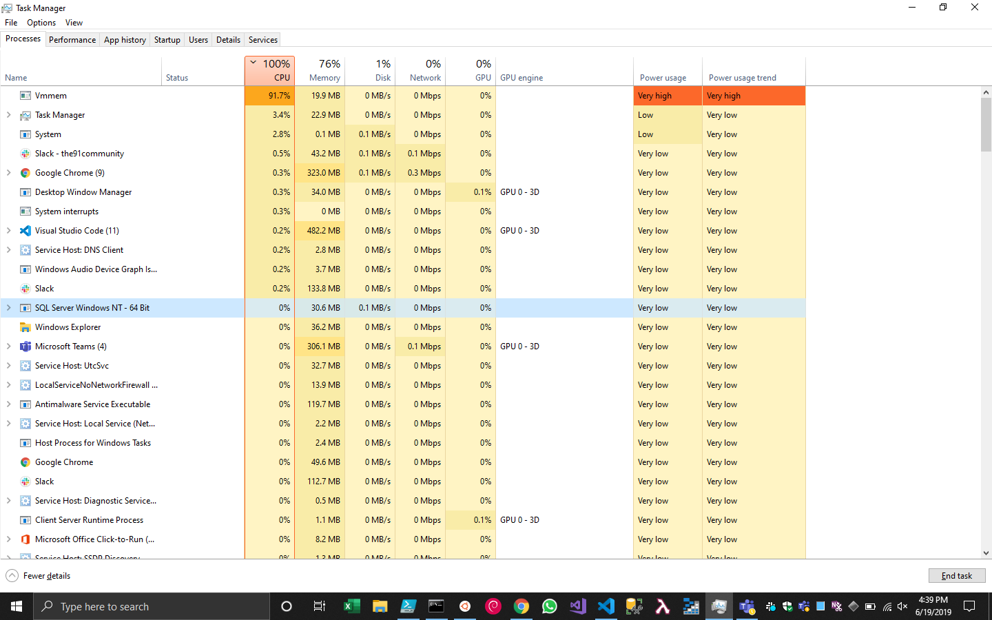Select the System interrupts row
Image resolution: width=992 pixels, height=620 pixels.
pos(403,211)
